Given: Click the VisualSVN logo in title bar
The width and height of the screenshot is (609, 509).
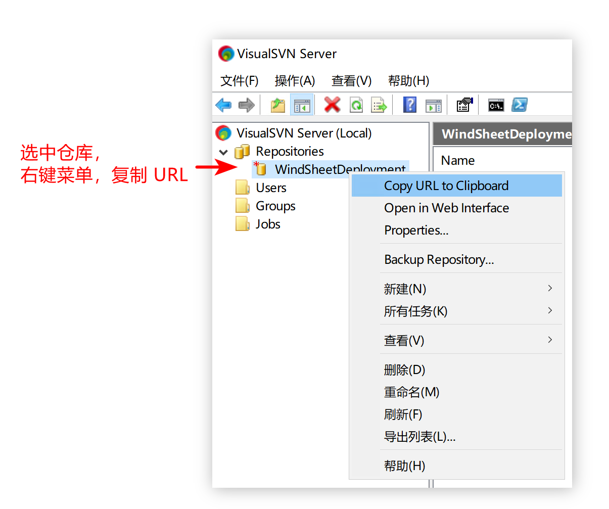Looking at the screenshot, I should [x=226, y=54].
